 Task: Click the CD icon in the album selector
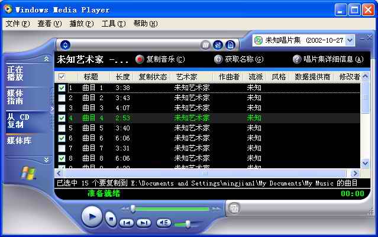pos(259,40)
